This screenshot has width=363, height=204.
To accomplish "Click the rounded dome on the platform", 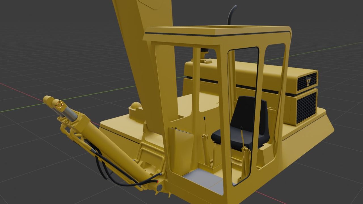I will click(136, 105).
